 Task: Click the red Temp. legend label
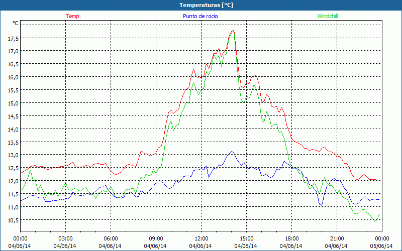[x=73, y=16]
